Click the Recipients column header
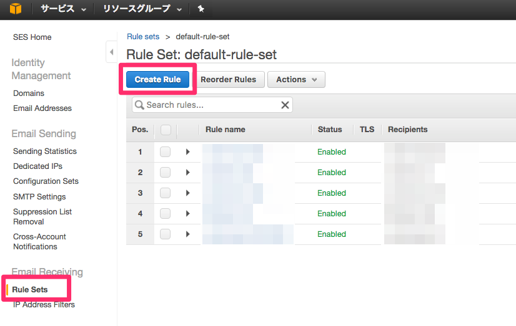This screenshot has width=516, height=326. point(408,130)
